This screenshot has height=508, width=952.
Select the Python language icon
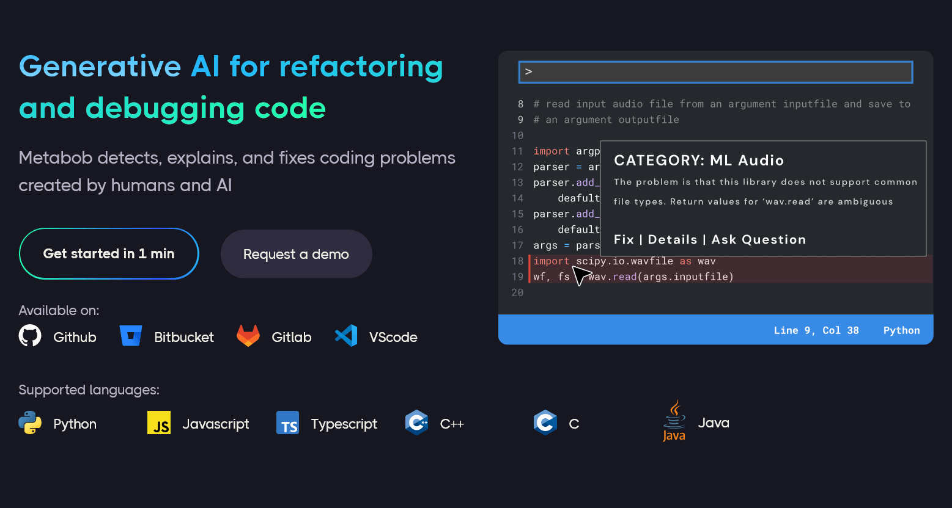tap(31, 423)
